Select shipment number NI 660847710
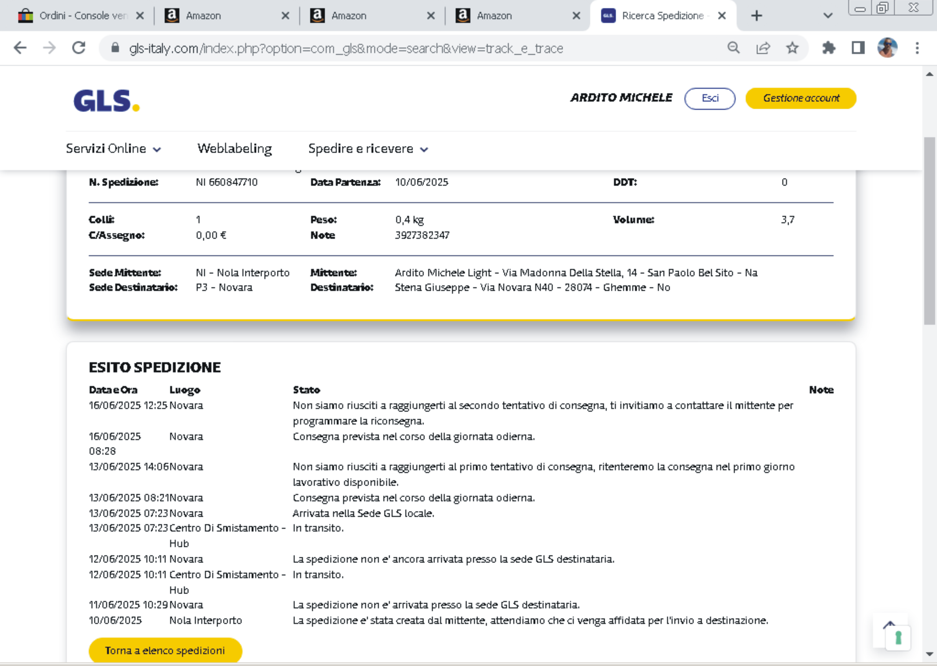 227,182
